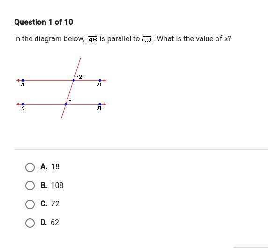The image size is (268, 248).
Task: Click the italic x in the question
Action: pos(226,39)
